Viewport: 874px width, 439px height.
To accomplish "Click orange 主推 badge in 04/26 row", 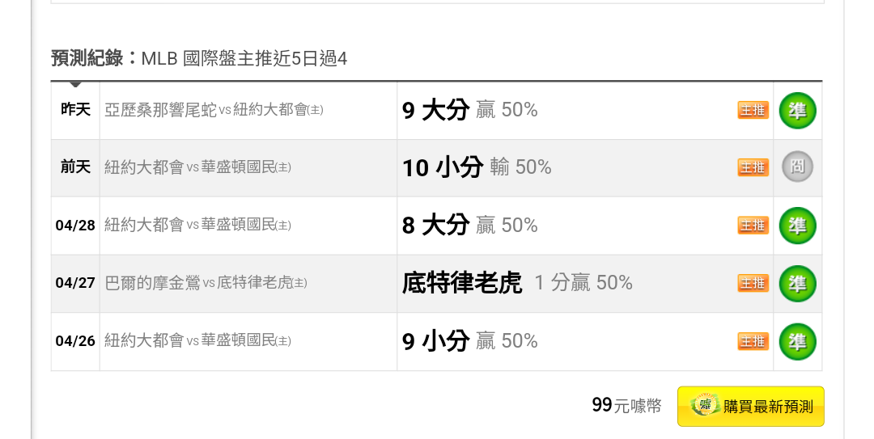I will pyautogui.click(x=753, y=341).
